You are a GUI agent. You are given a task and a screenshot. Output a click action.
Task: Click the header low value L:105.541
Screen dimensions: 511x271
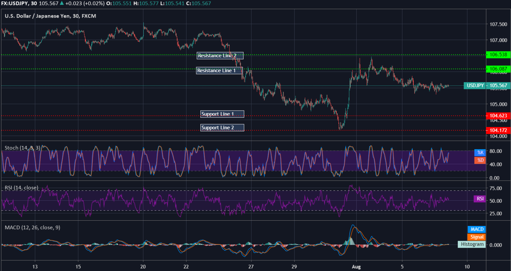click(172, 3)
